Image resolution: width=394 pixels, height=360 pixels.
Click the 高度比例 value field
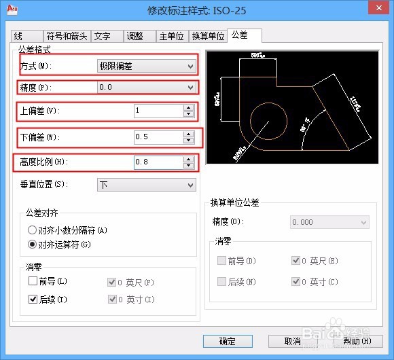(158, 162)
